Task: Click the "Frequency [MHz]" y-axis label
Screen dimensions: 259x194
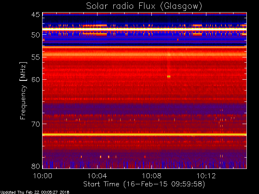Action: click(23, 91)
